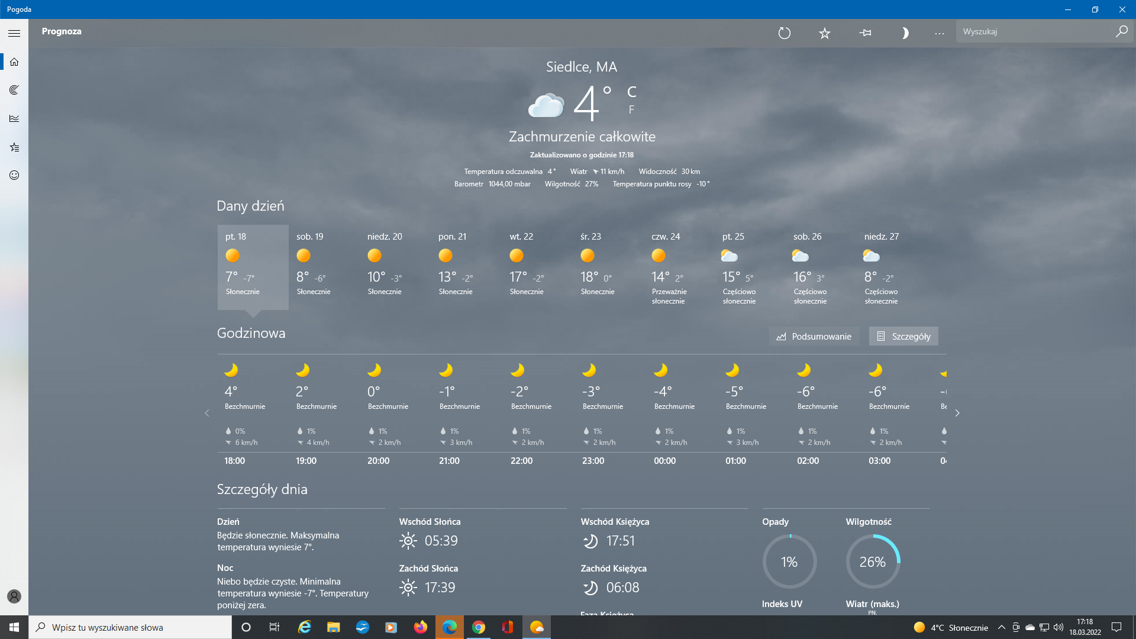The height and width of the screenshot is (639, 1136).
Task: Pin the forecast to Start
Action: pyautogui.click(x=865, y=33)
